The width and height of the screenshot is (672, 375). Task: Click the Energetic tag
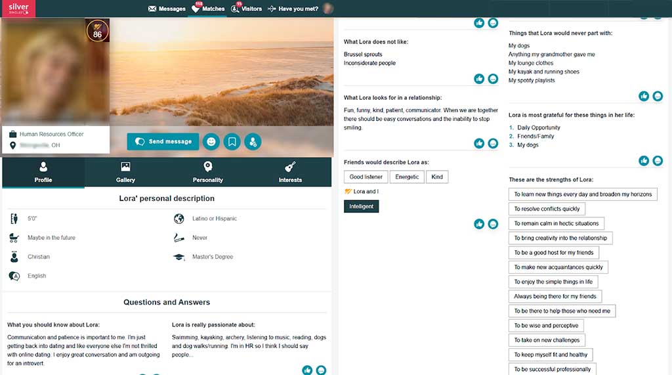[x=407, y=177]
